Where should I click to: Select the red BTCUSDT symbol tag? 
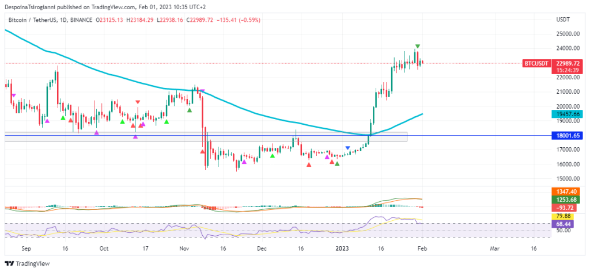[x=535, y=63]
